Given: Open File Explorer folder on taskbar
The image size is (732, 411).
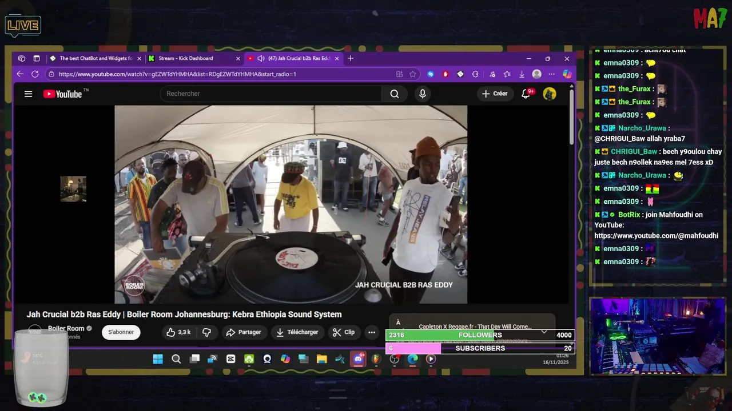Looking at the screenshot, I should click(x=321, y=359).
